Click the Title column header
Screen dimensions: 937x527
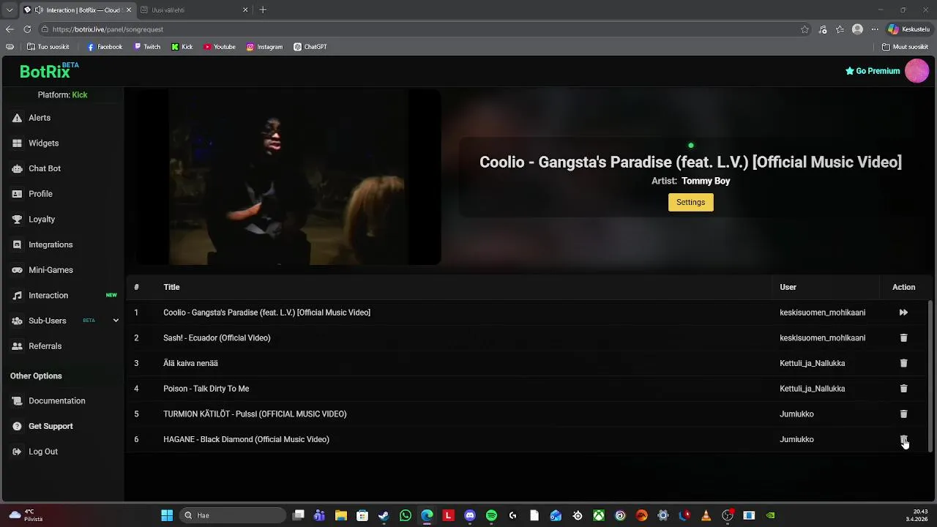(x=171, y=287)
